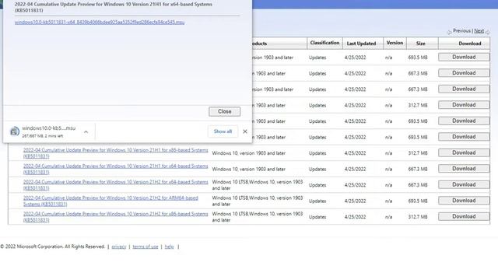Open the 21H1 x64-based Systems update link
This screenshot has height=280, width=498.
point(115,169)
